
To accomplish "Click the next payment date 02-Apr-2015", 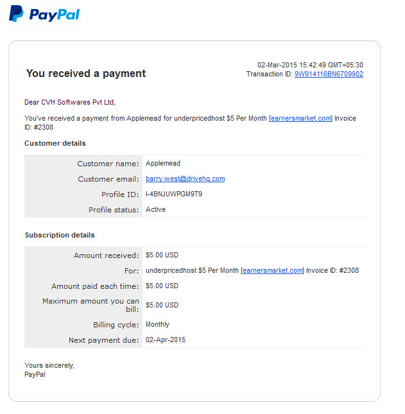I will 166,340.
